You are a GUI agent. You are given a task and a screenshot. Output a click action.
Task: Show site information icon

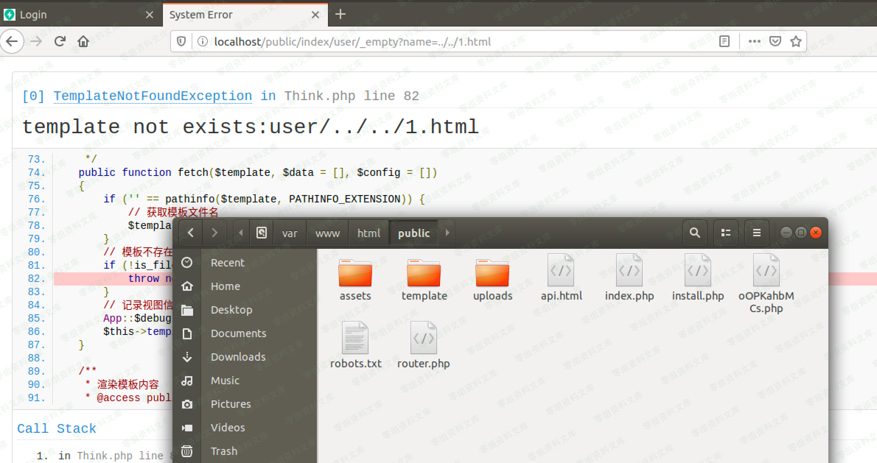(x=203, y=42)
